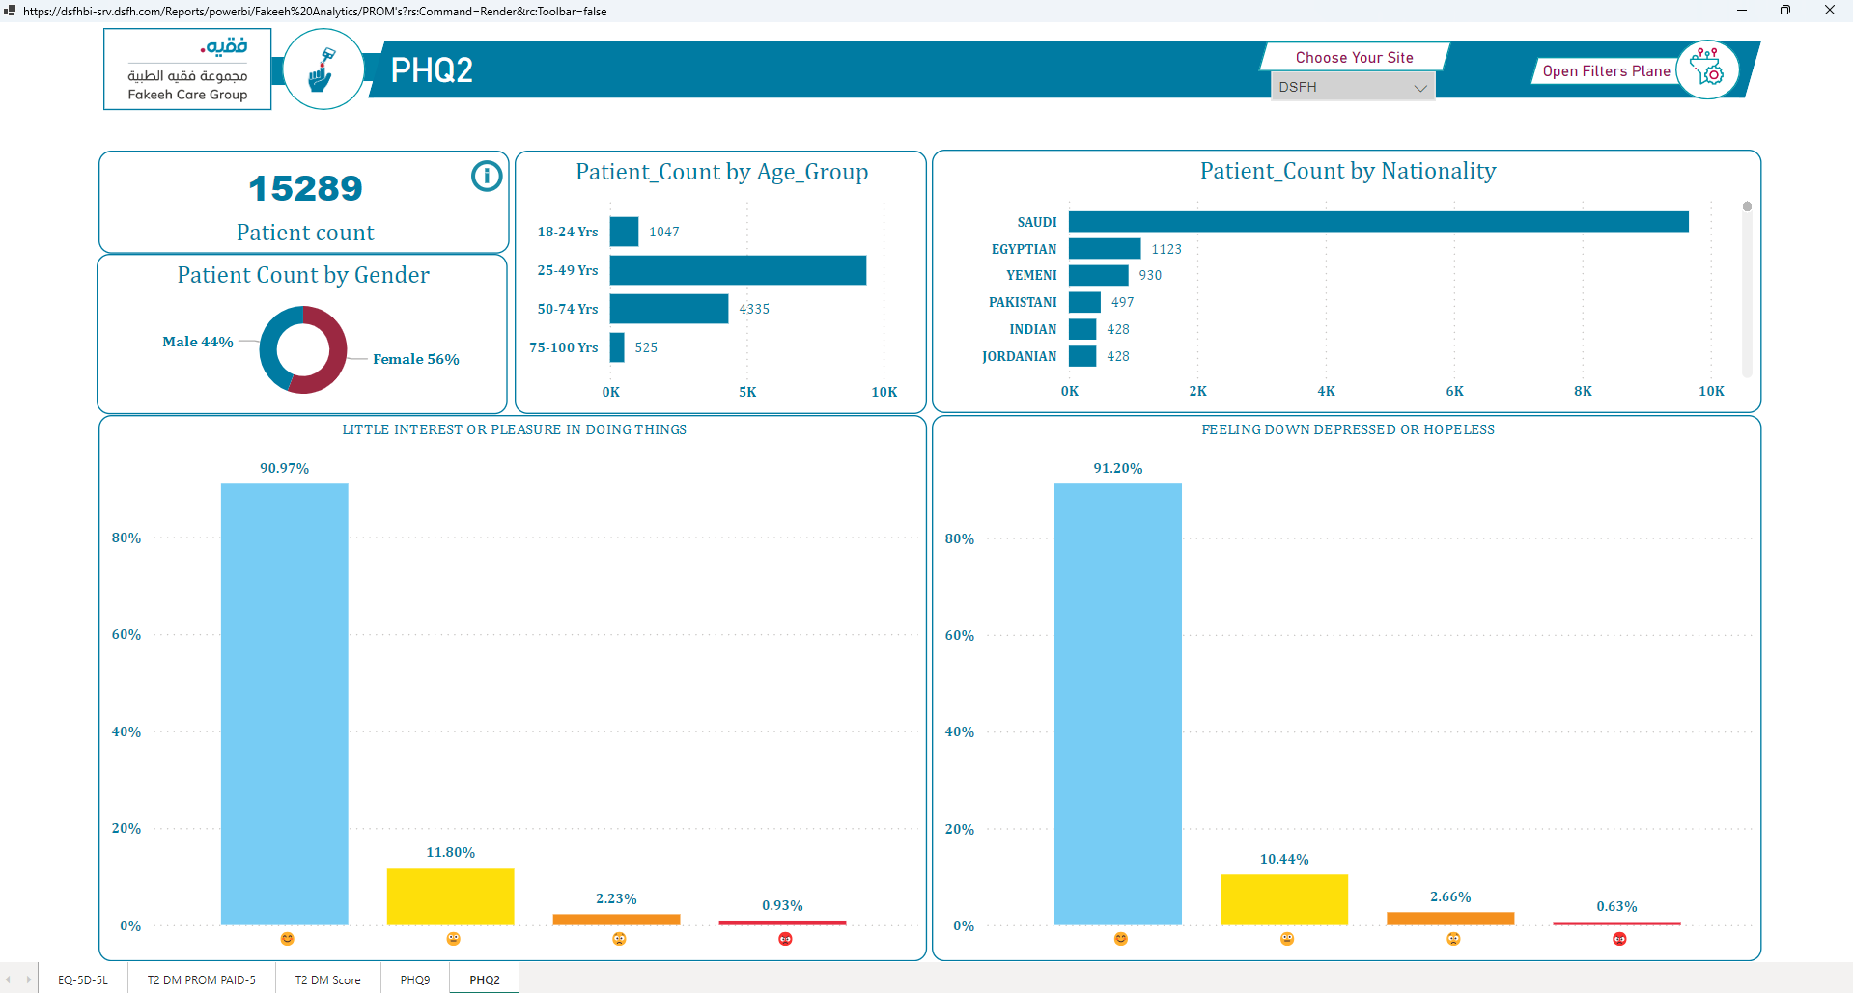Click Patient_Count by Nationality title
Image resolution: width=1853 pixels, height=993 pixels.
[x=1348, y=171]
